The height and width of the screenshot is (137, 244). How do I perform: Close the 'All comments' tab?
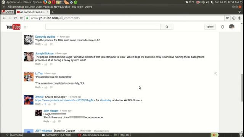click(47, 12)
